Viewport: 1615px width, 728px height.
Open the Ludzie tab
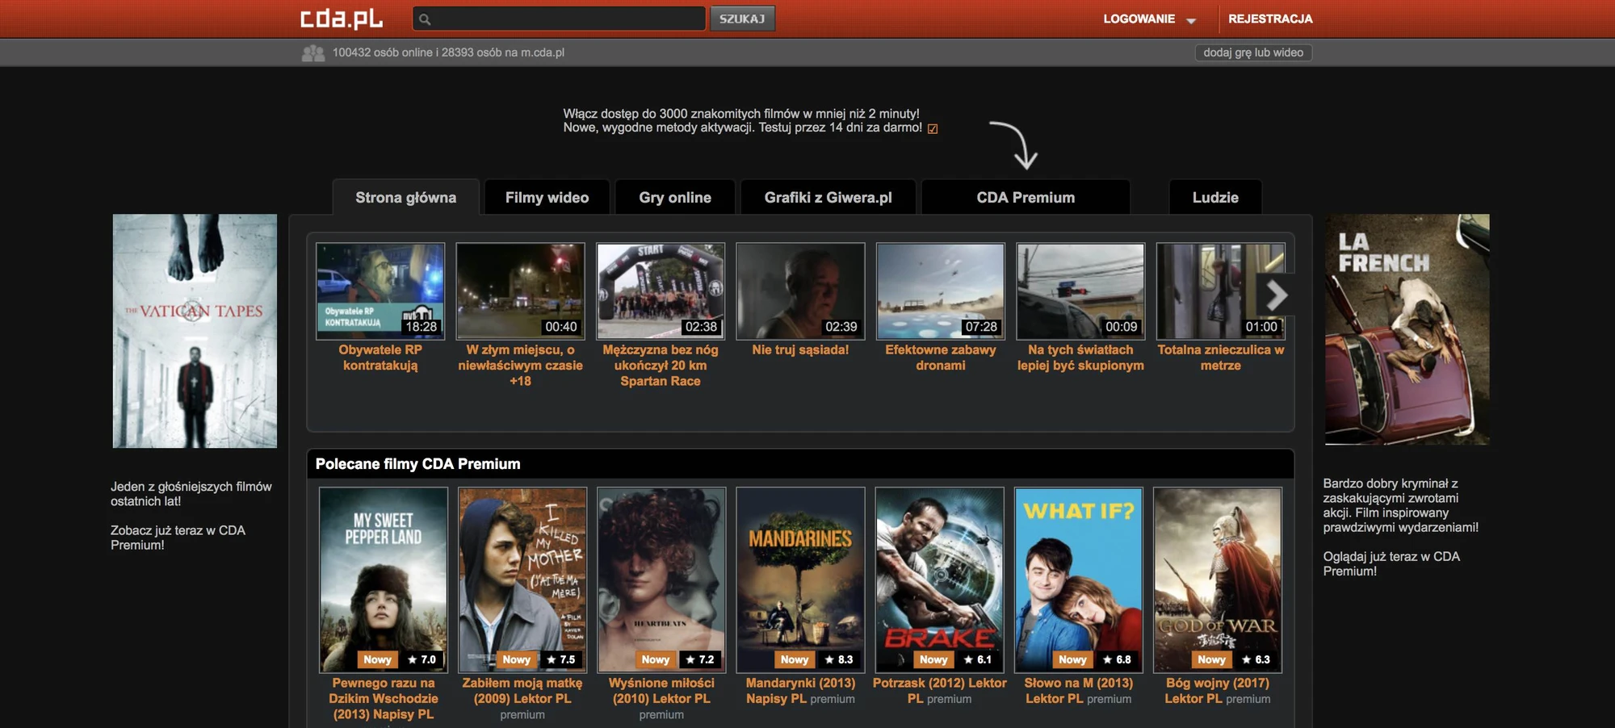[x=1215, y=198]
